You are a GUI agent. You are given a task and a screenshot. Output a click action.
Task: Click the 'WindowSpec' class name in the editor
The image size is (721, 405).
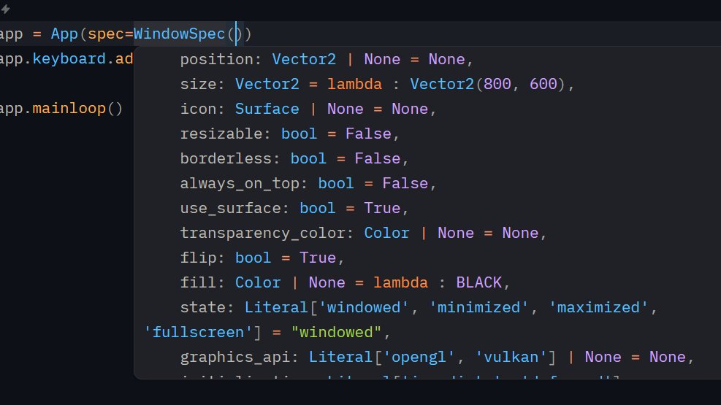tap(179, 34)
